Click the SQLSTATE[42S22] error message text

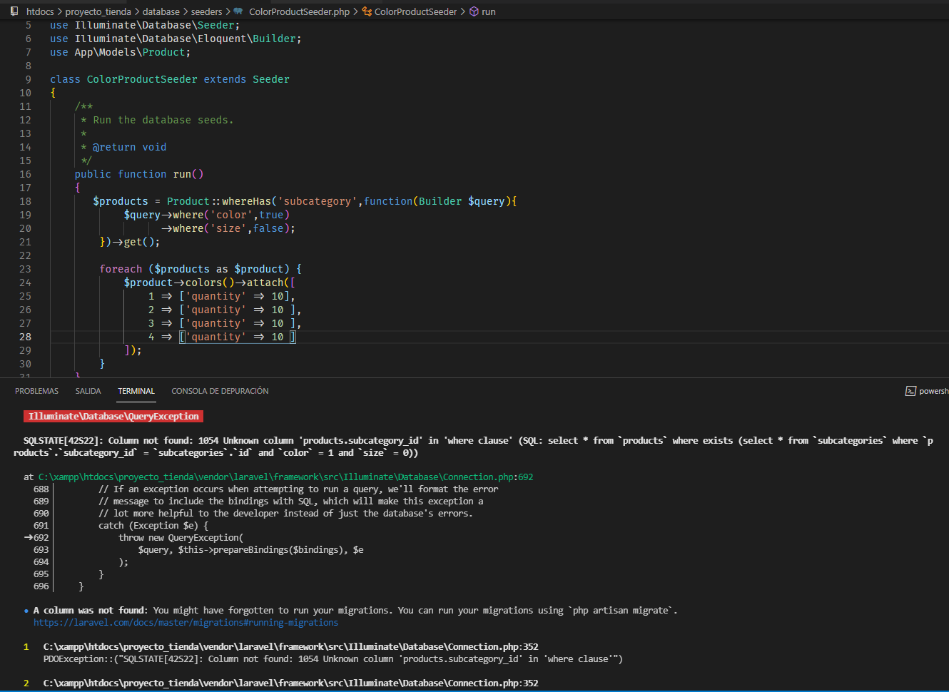473,447
